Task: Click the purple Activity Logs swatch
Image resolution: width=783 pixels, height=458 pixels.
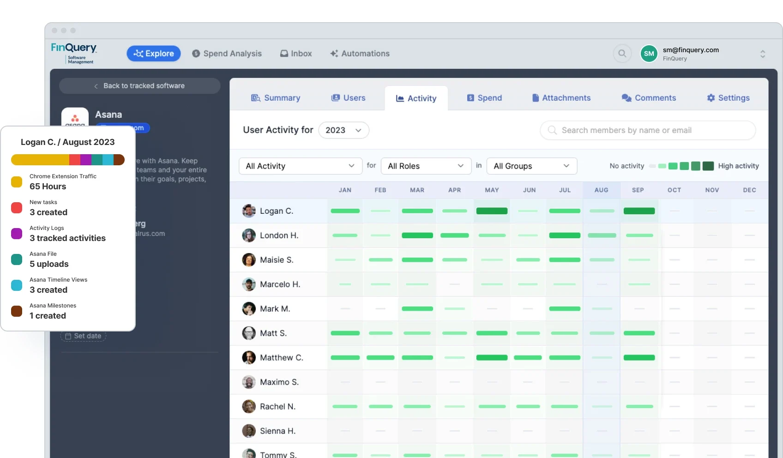Action: pos(17,234)
